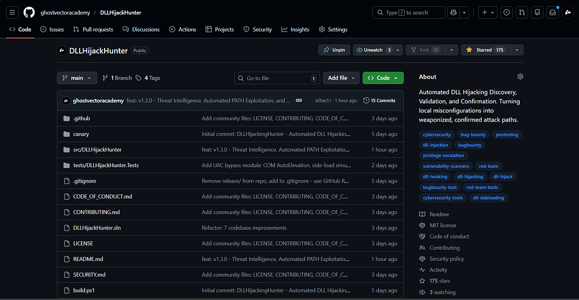
Task: Open the repository Settings tab
Action: (x=333, y=29)
